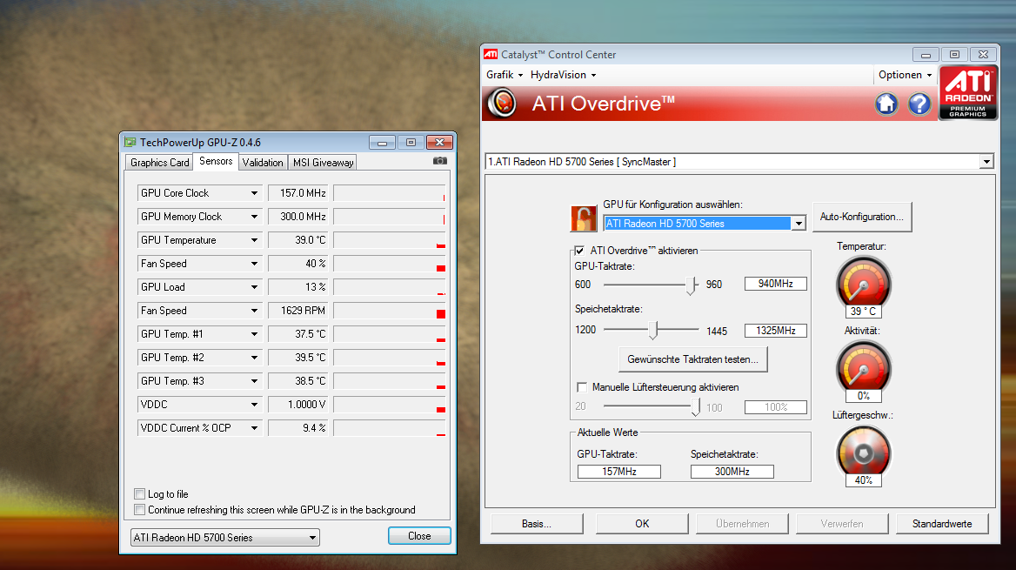Check Continue refreshing in background option

click(x=139, y=510)
